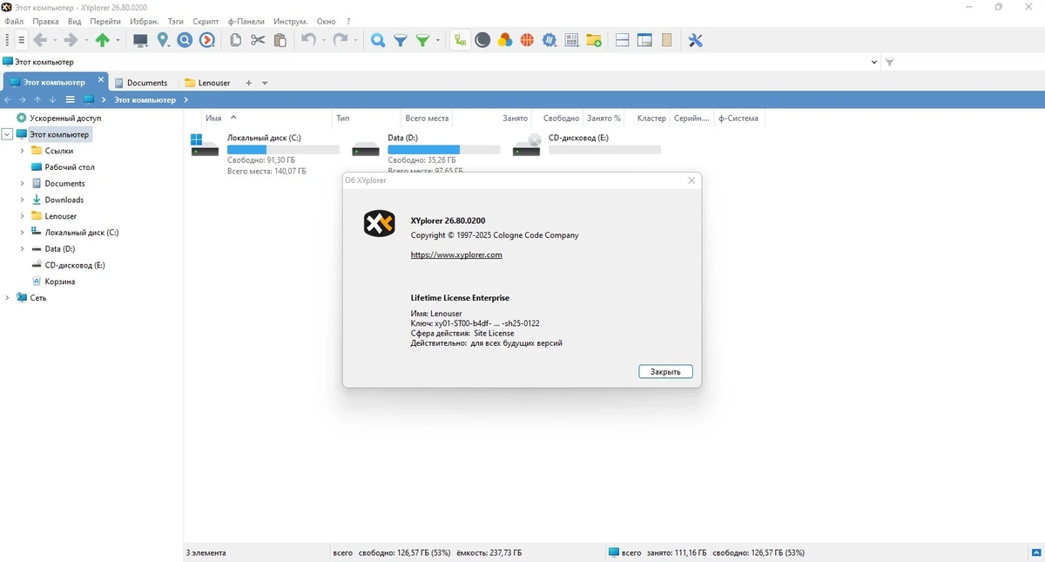Switch to the Lenouser tab

(208, 83)
